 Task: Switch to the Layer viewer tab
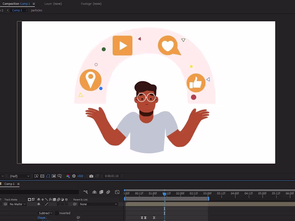tap(53, 4)
